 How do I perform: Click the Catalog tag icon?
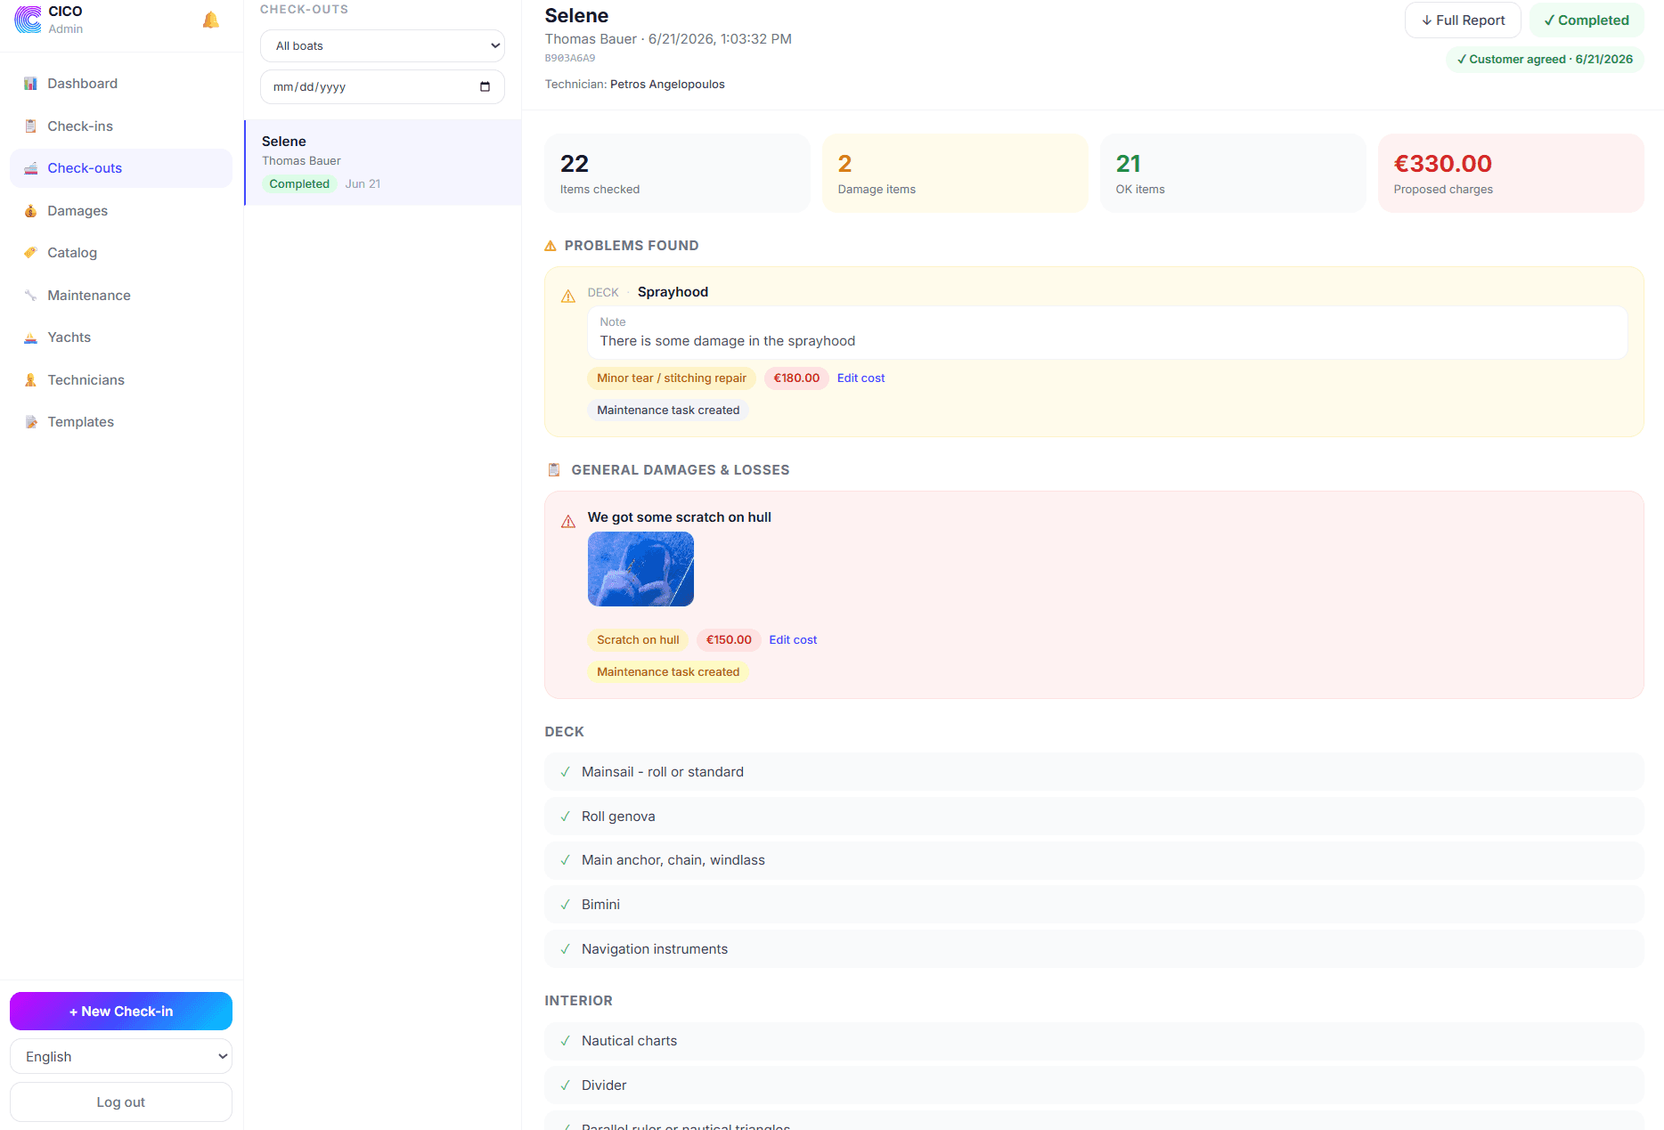(30, 253)
